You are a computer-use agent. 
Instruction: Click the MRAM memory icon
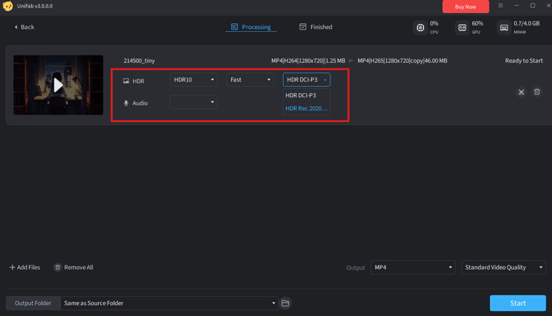504,28
